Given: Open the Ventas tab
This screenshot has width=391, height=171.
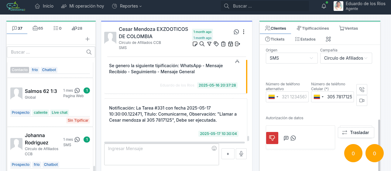Looking at the screenshot, I should 348,28.
